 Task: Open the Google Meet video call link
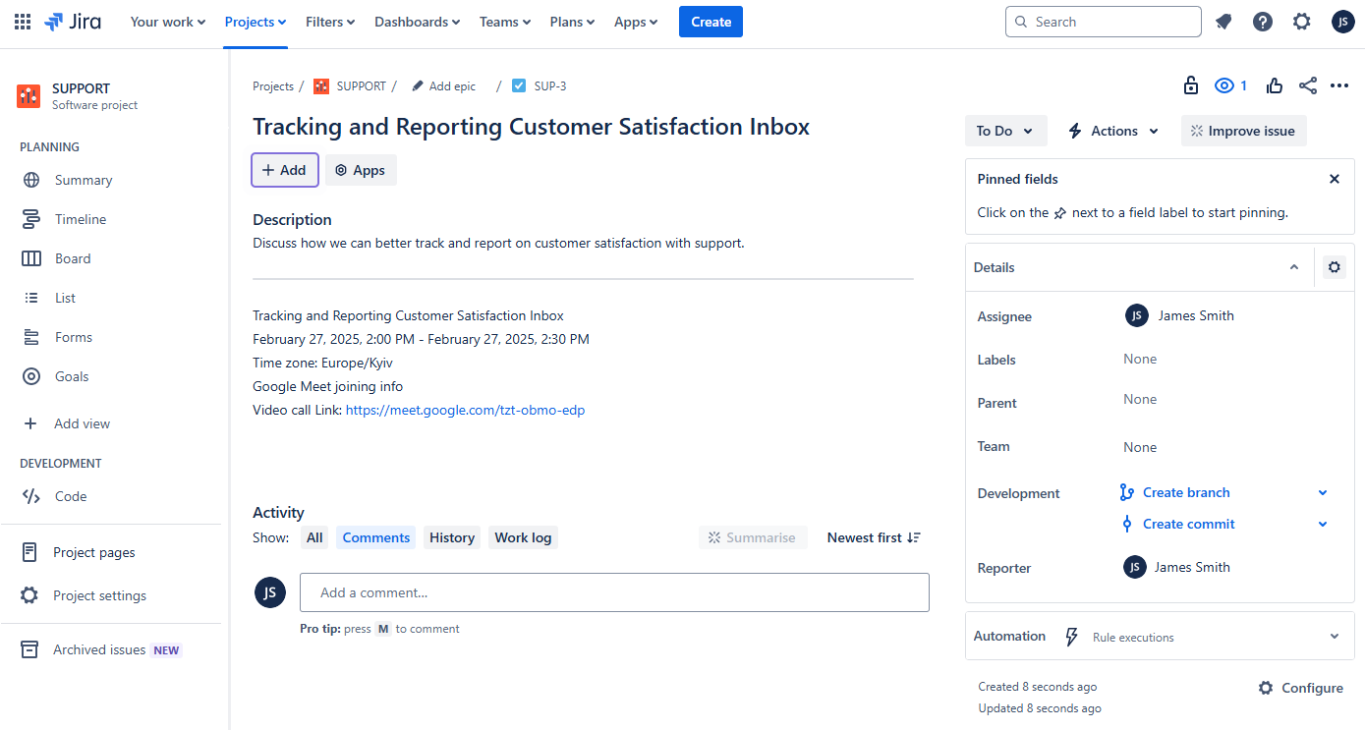pos(465,410)
